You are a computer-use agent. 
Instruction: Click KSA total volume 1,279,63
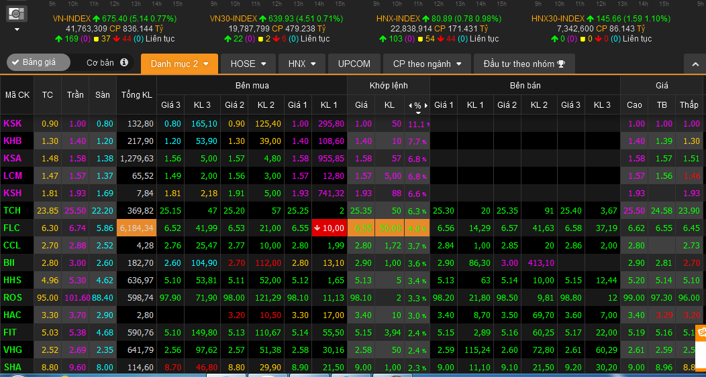pyautogui.click(x=136, y=158)
